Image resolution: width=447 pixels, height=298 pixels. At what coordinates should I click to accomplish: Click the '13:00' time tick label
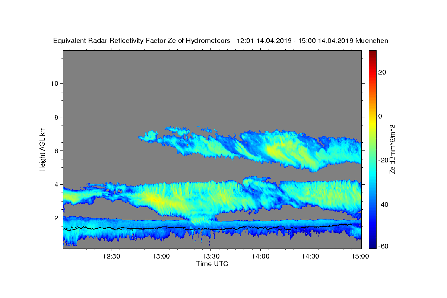coord(161,257)
